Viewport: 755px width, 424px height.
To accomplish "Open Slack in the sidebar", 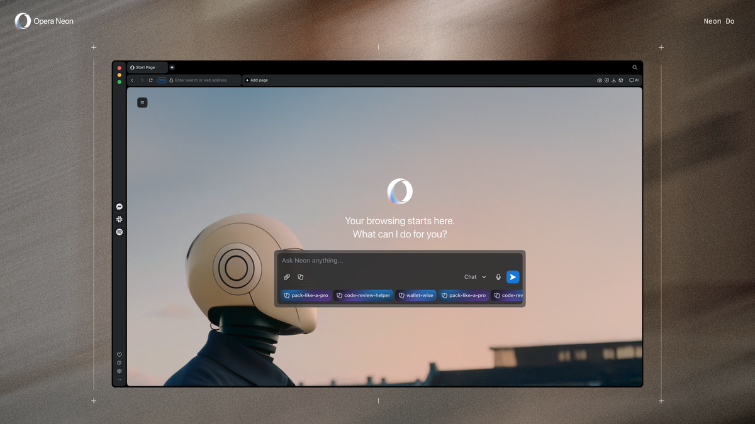I will 120,219.
